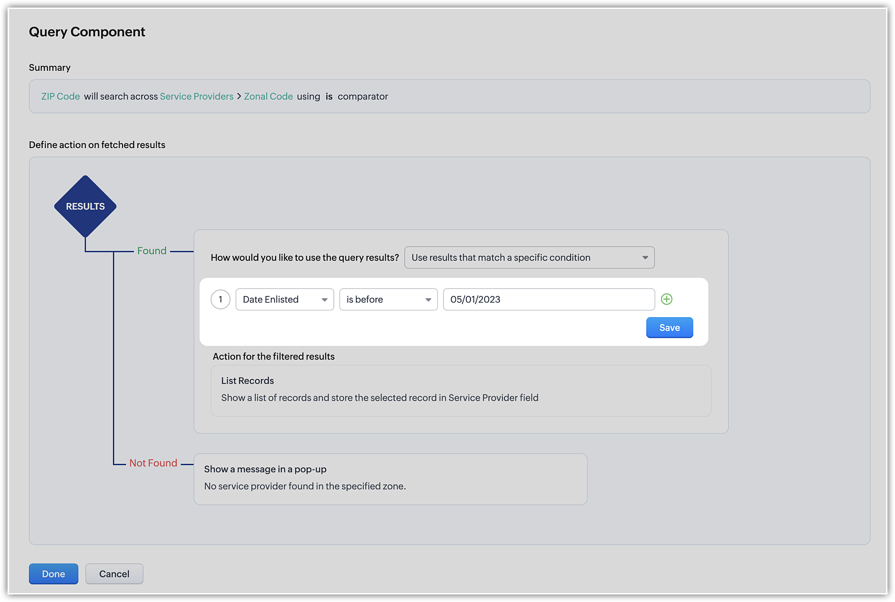895x602 pixels.
Task: Click the Found branch label
Action: click(152, 251)
